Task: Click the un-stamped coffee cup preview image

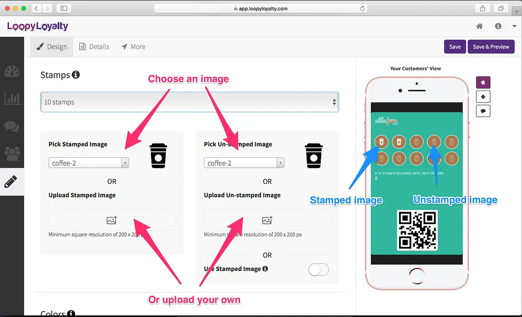Action: pos(314,155)
